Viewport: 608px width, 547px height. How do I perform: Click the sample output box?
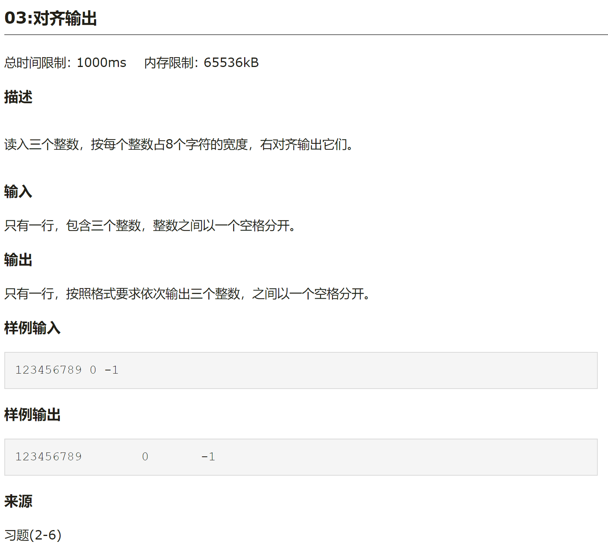[x=303, y=457]
